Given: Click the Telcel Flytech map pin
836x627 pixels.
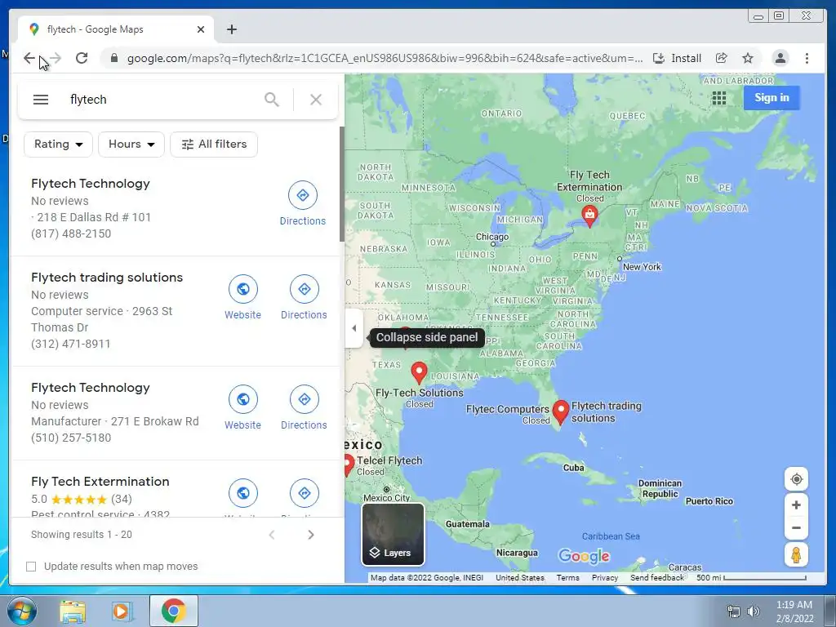Looking at the screenshot, I should (x=349, y=465).
